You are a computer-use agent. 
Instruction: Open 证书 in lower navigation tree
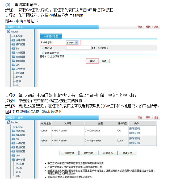[x=18, y=172]
